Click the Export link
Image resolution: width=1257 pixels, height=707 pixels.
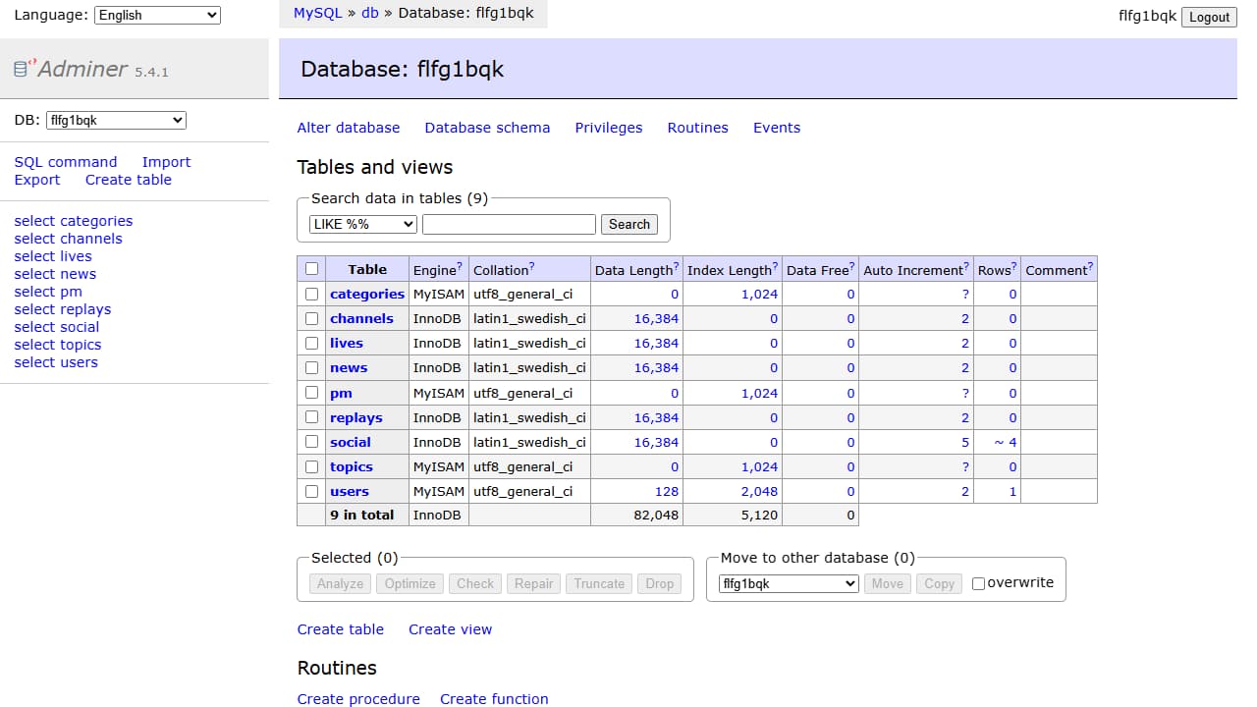click(36, 180)
